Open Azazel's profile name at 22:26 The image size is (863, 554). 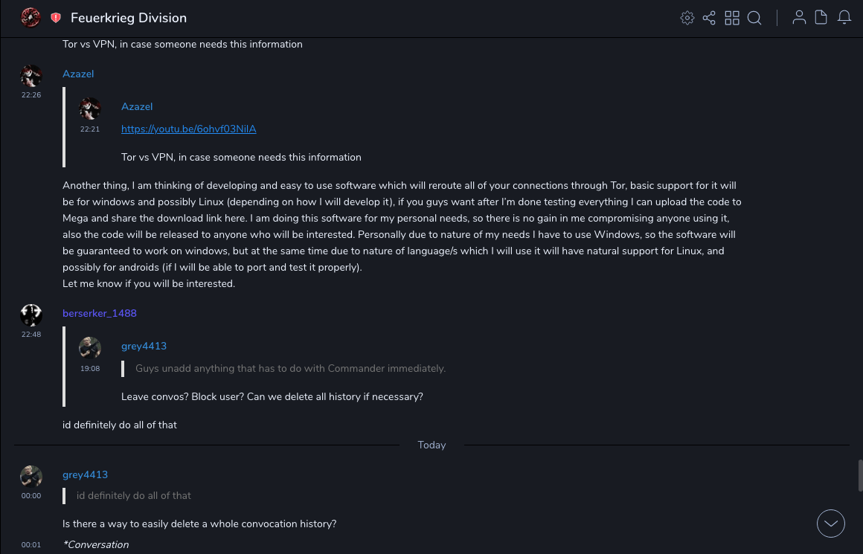[x=78, y=74]
